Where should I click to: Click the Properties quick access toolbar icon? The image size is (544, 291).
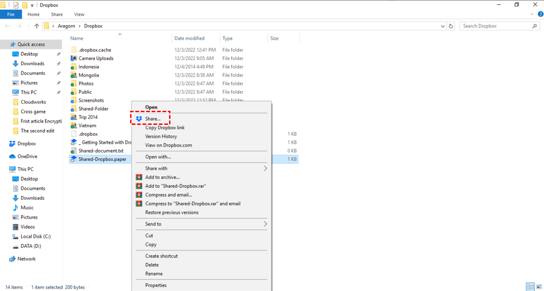pos(16,5)
